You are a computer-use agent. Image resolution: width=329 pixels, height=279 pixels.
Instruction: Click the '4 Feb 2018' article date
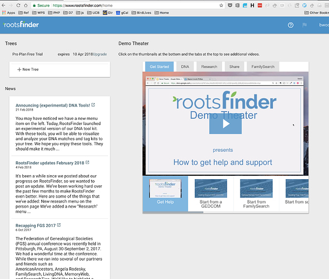coord(23,167)
